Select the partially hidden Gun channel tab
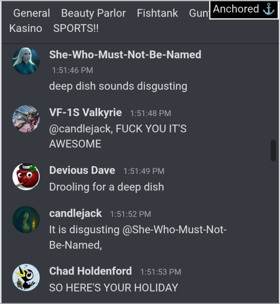This screenshot has height=304, width=280. pos(199,13)
